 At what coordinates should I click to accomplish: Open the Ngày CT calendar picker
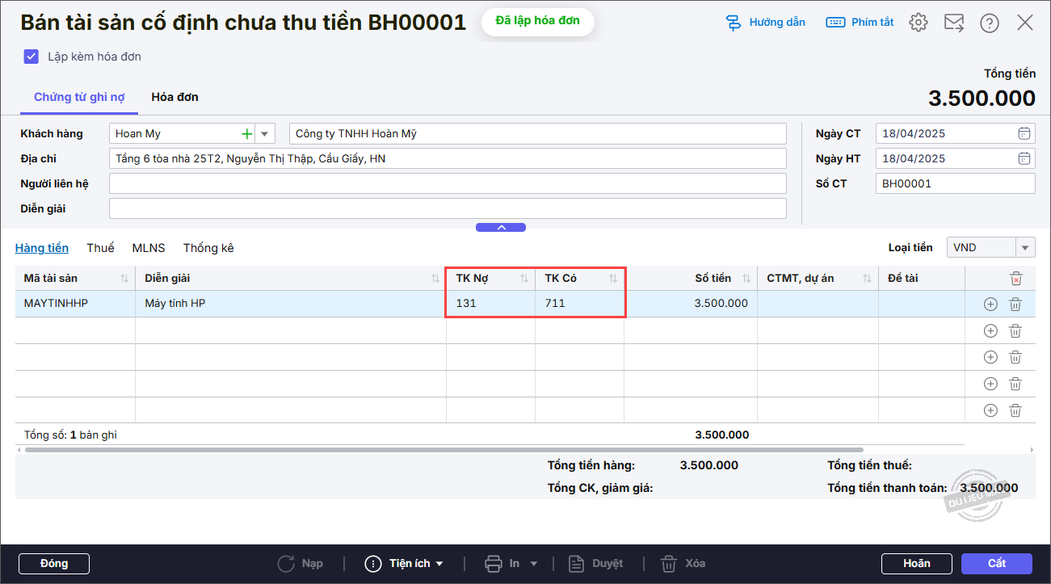[x=1024, y=133]
